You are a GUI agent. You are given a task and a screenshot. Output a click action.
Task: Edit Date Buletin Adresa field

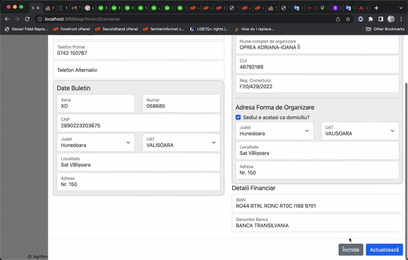(x=139, y=181)
